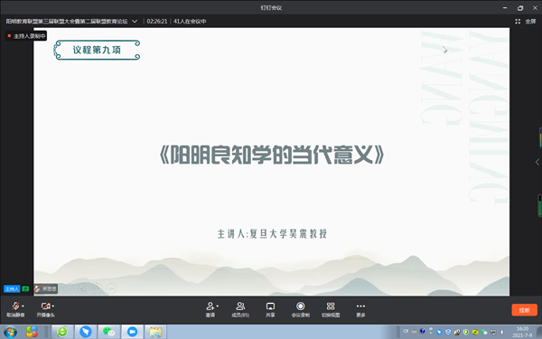
Task: Open the More (更多) options menu
Action: click(360, 309)
